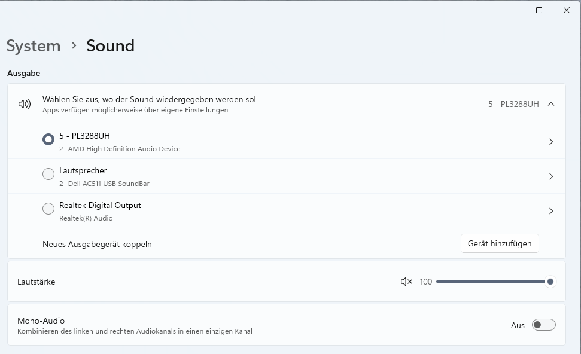Collapse the output device selection list
The image size is (581, 354).
coord(551,103)
